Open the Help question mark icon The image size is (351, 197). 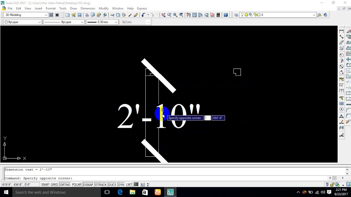(x=226, y=15)
